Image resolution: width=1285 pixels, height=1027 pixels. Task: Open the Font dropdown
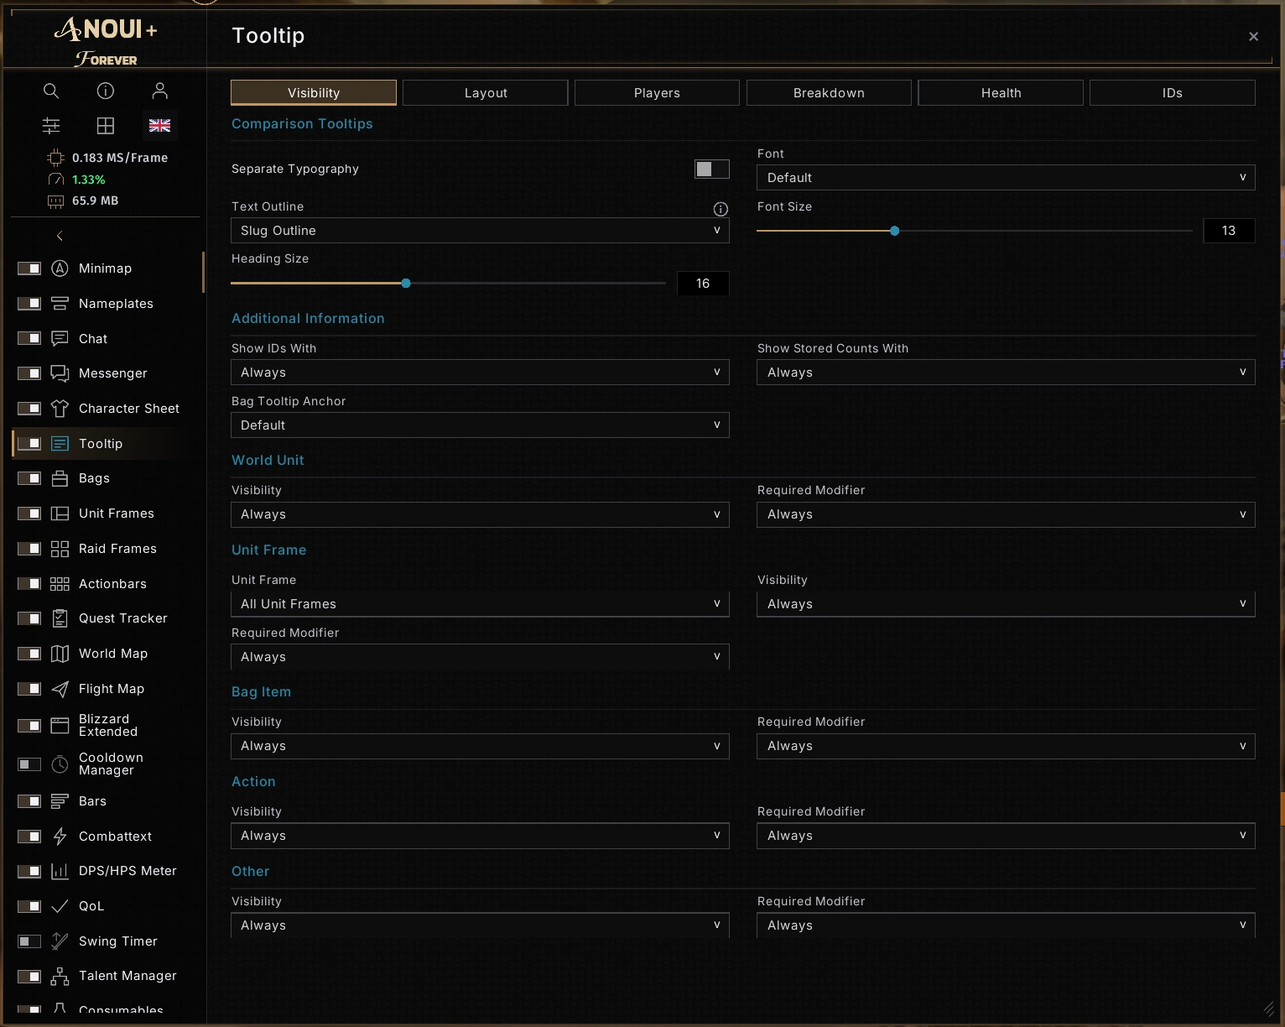point(1006,178)
